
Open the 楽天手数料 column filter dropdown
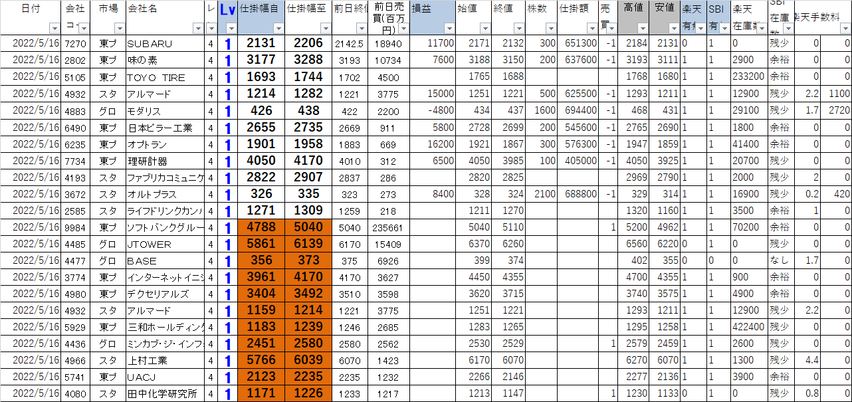click(846, 29)
